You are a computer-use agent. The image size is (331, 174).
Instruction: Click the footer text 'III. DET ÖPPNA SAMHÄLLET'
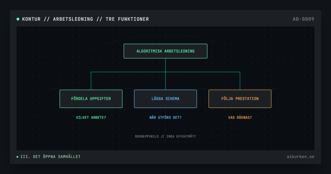[x=50, y=157]
